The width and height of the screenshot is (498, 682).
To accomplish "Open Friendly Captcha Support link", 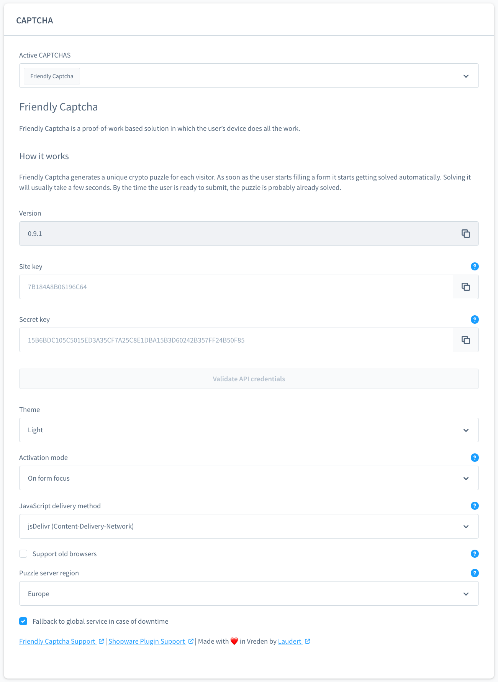I will (57, 641).
